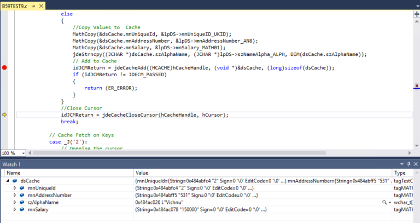Pin the B59TEST9.c tab
Image resolution: width=420 pixels, height=223 pixels.
(33, 6)
